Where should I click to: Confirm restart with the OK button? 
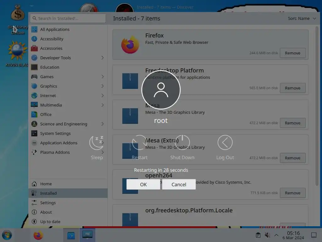tap(143, 184)
